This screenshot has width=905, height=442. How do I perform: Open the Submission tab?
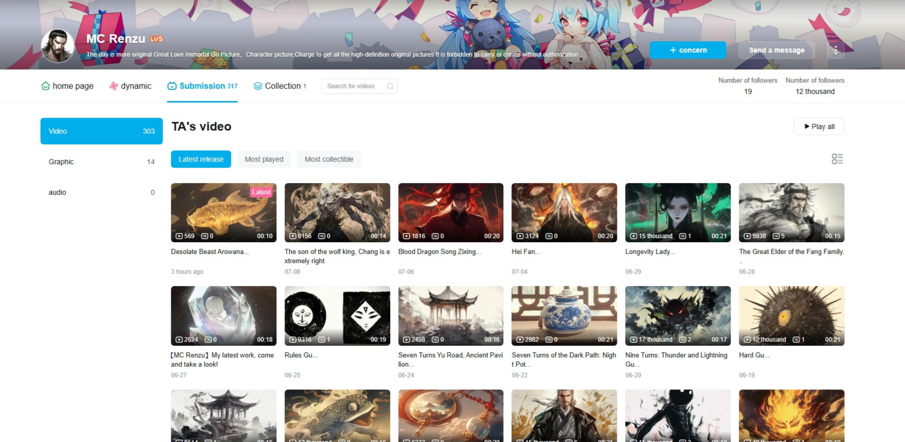click(x=202, y=86)
